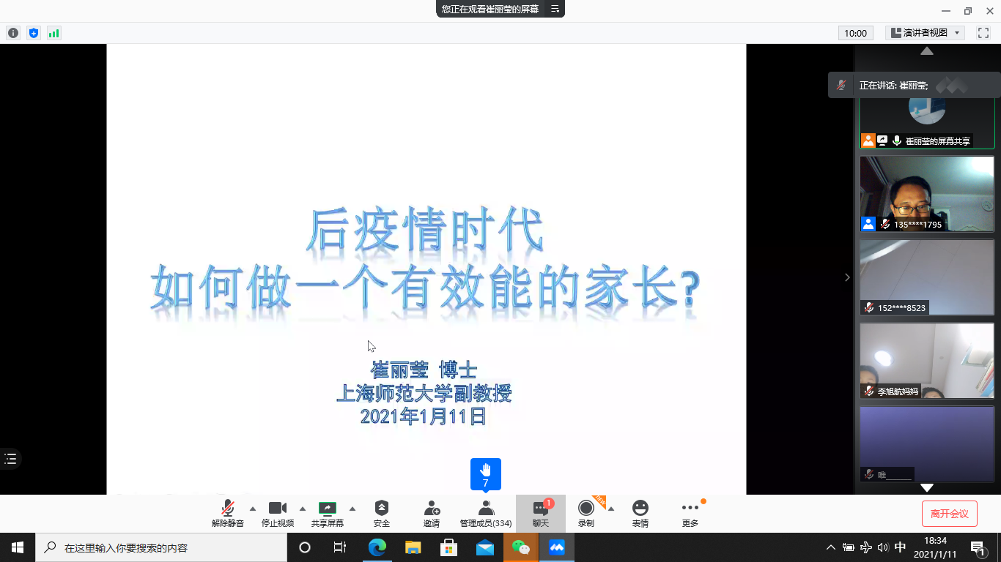Click the meeting info icon
The width and height of the screenshot is (1001, 562).
pos(13,33)
